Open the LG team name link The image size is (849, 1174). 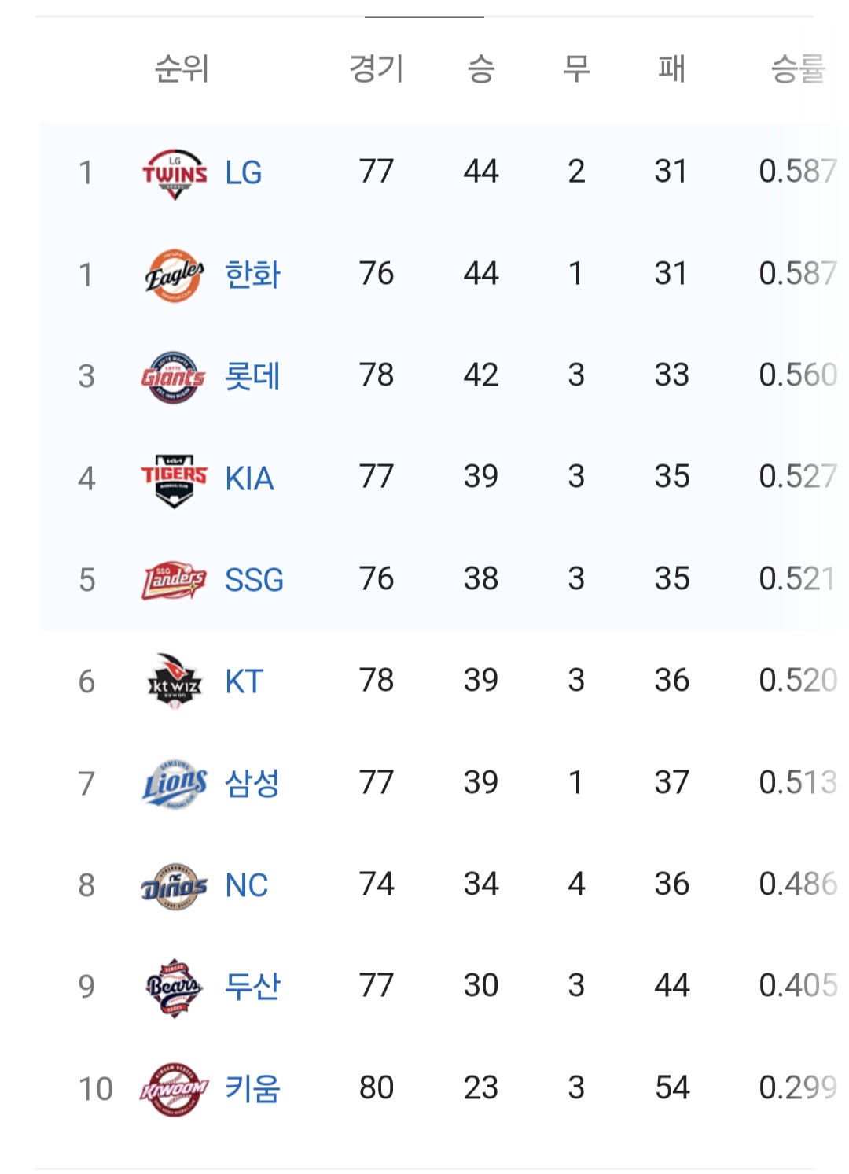244,172
